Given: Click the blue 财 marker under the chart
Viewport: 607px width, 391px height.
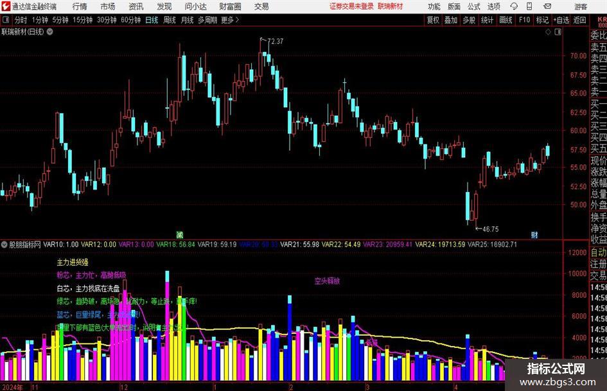Looking at the screenshot, I should pos(534,234).
